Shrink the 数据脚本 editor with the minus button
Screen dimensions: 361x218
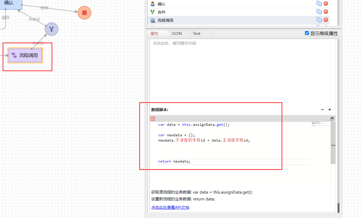pos(323,110)
